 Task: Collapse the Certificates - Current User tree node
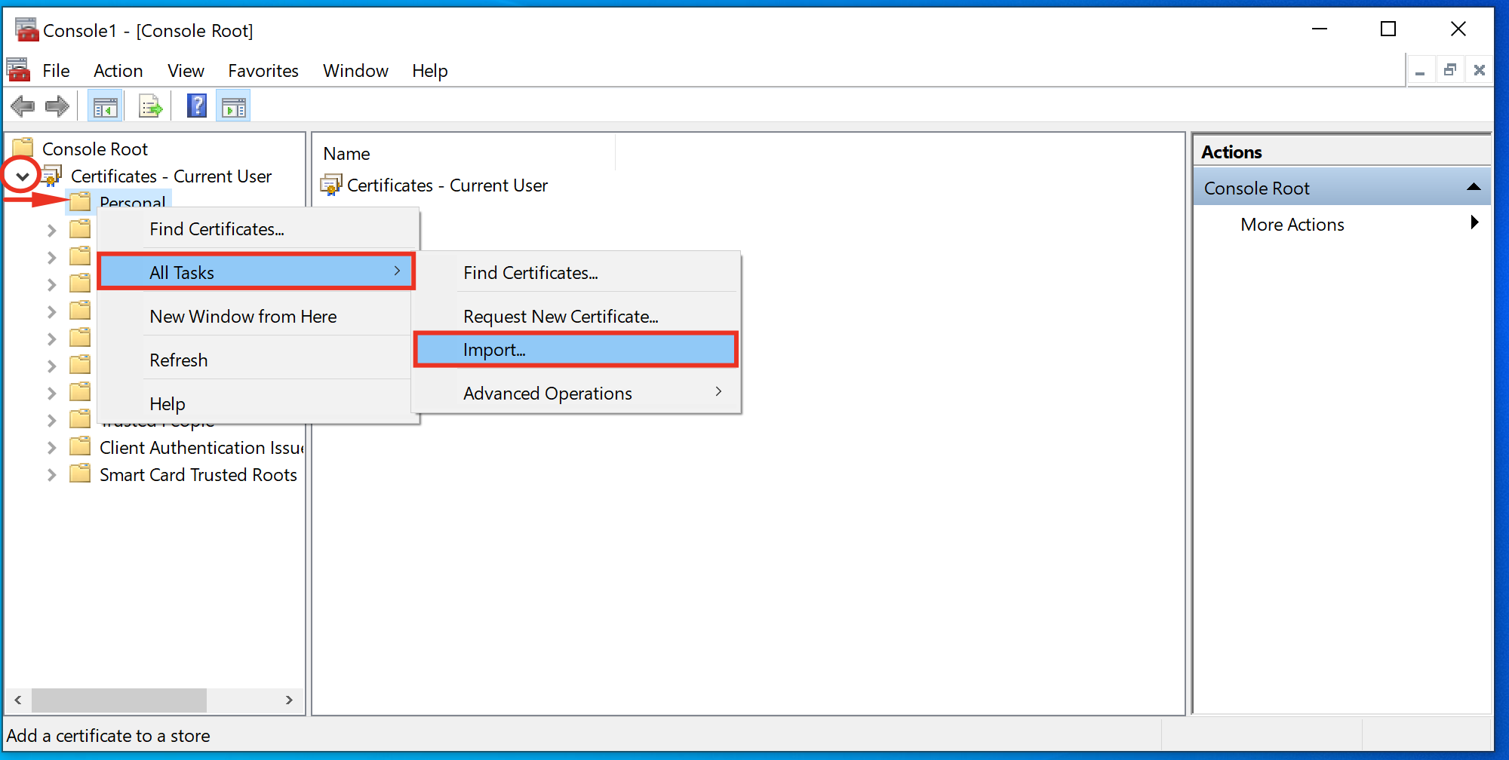[23, 176]
